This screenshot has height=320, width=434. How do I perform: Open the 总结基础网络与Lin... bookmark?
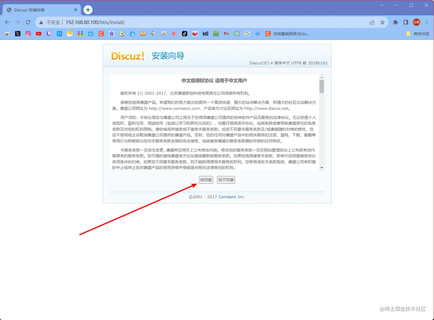coord(287,34)
